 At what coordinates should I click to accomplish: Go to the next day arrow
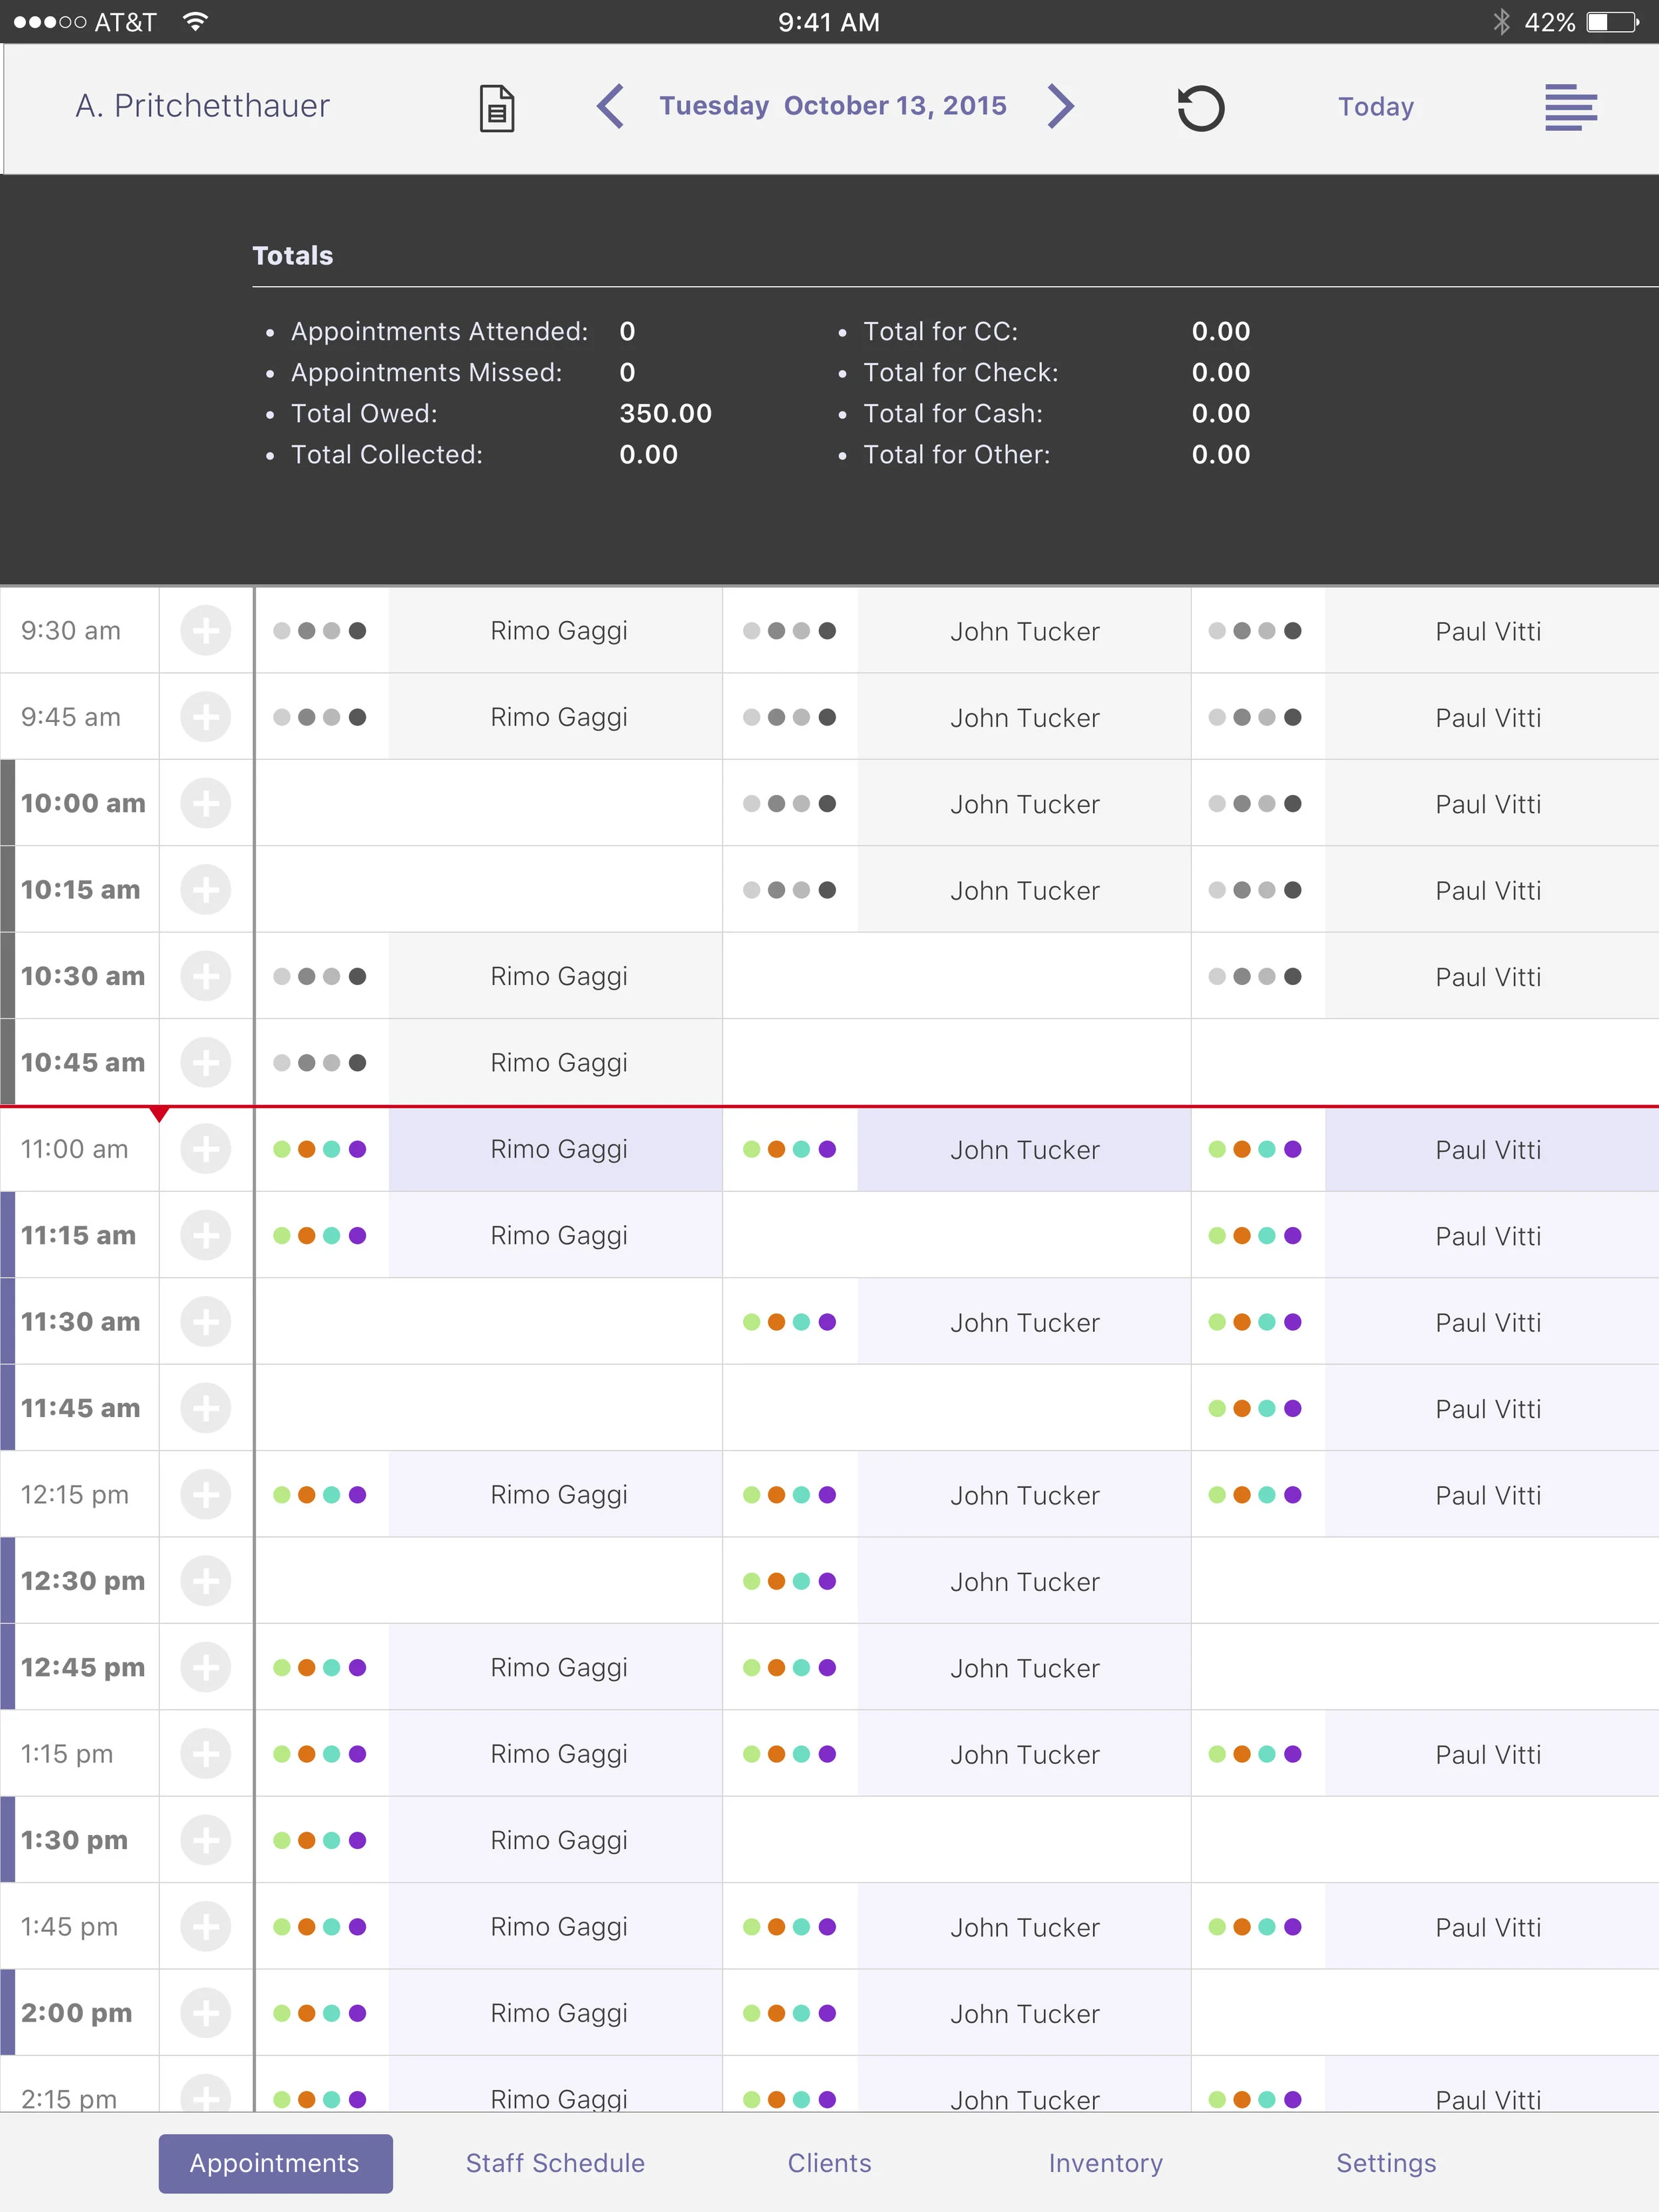pyautogui.click(x=1060, y=106)
